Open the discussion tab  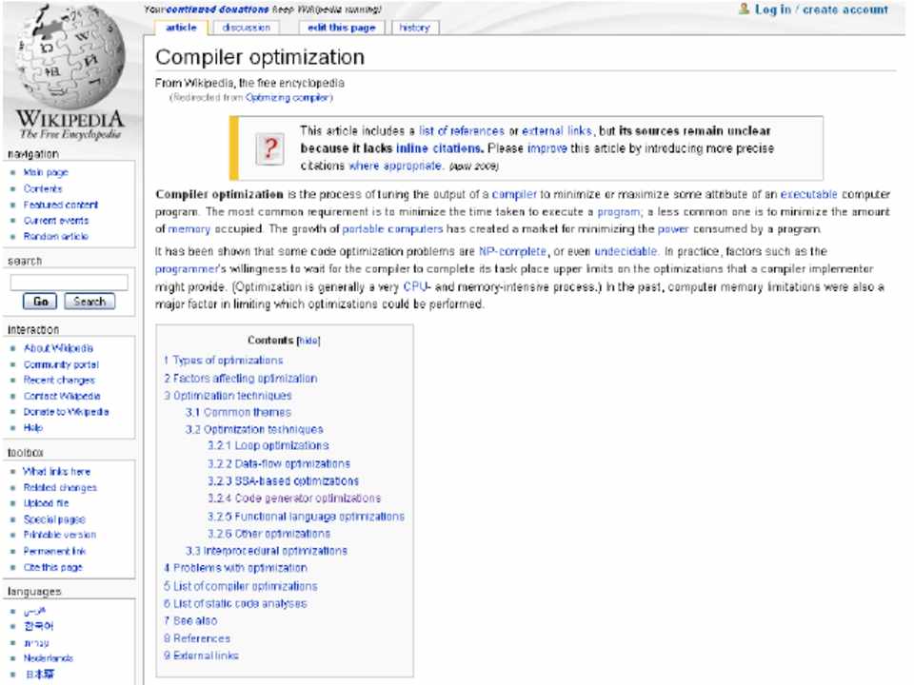click(x=247, y=28)
